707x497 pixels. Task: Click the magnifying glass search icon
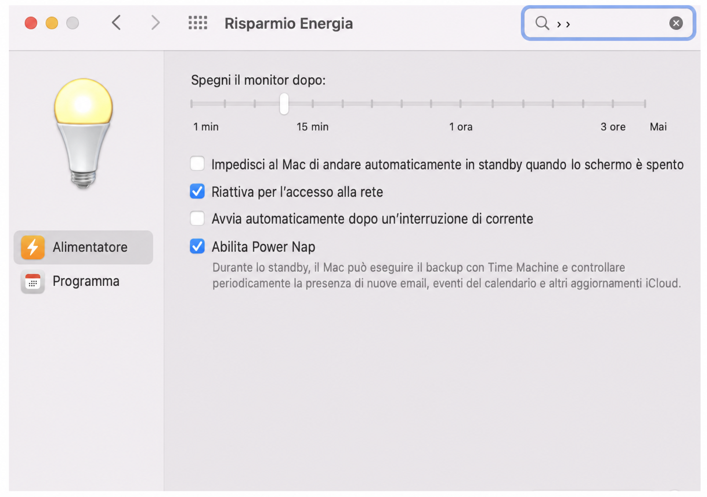pyautogui.click(x=542, y=23)
